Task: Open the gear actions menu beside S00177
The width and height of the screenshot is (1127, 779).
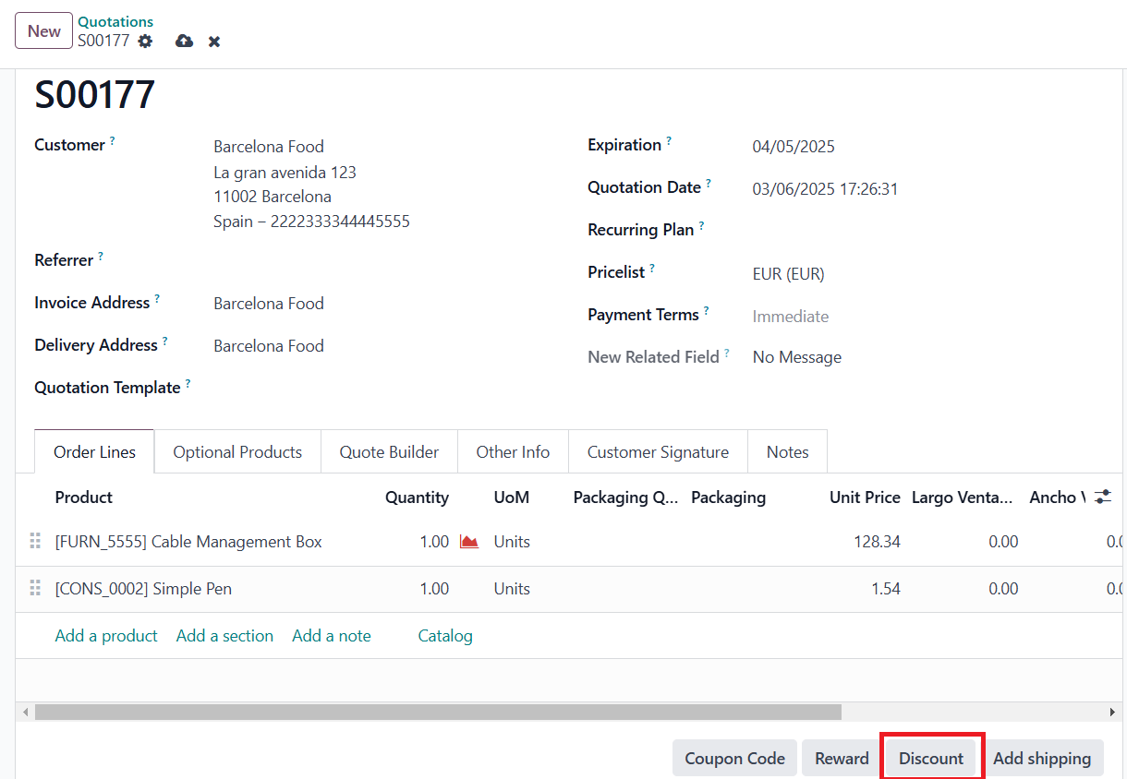Action: point(145,42)
